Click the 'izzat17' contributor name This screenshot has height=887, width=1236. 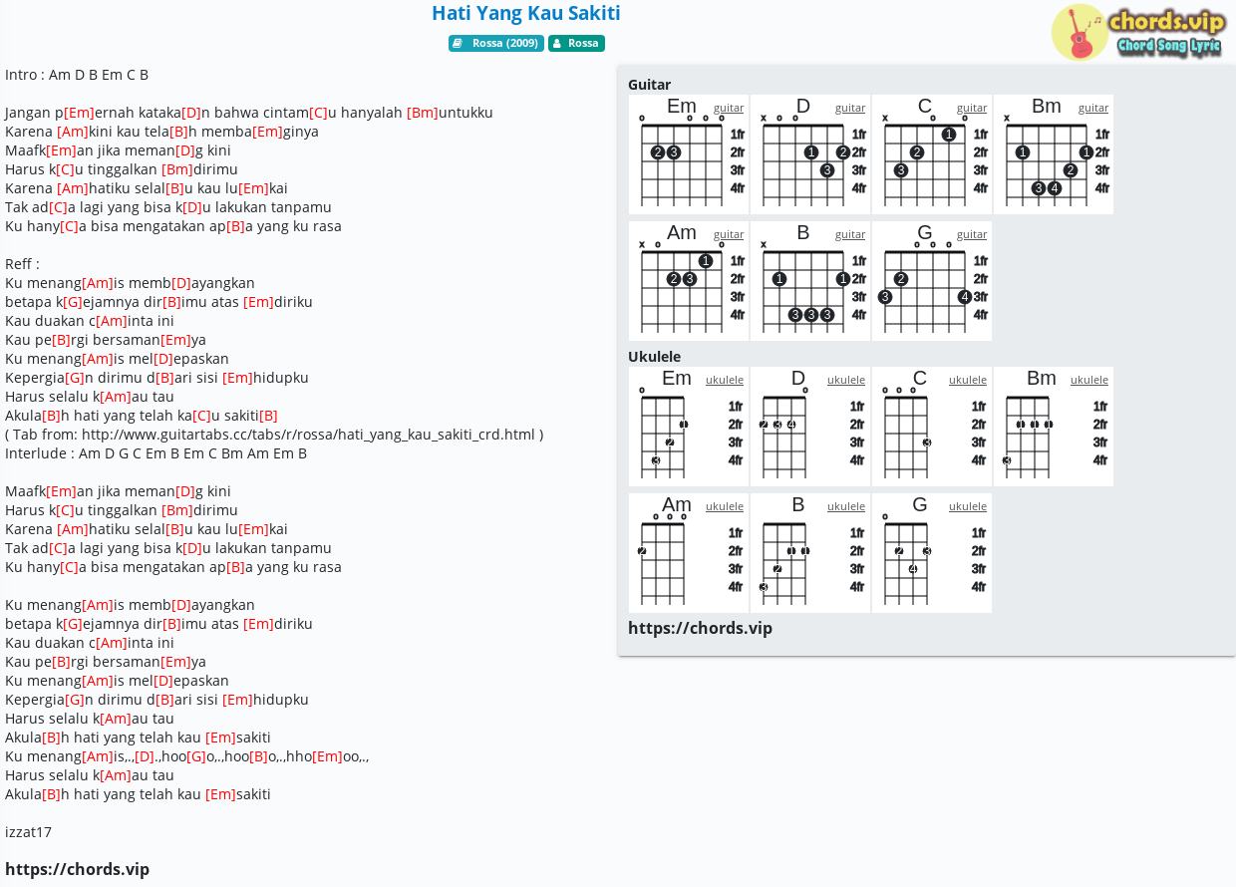[28, 832]
